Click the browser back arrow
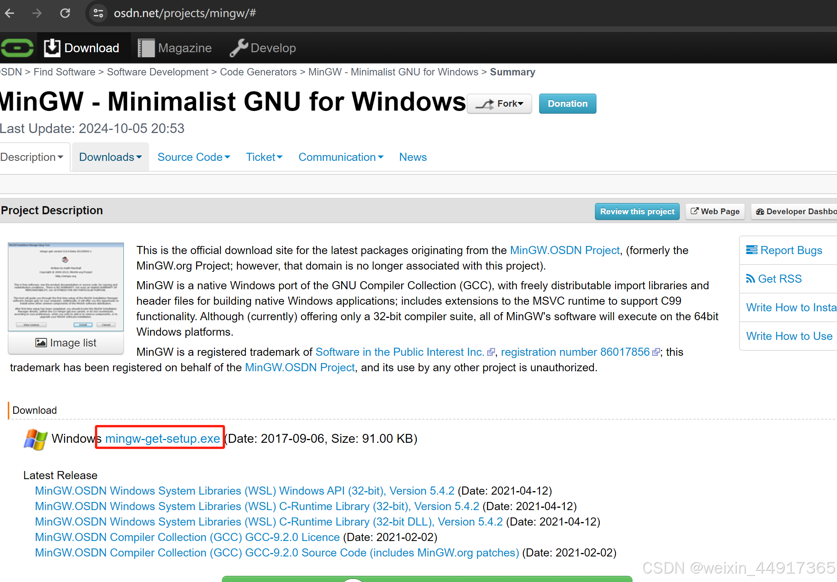 [x=10, y=14]
